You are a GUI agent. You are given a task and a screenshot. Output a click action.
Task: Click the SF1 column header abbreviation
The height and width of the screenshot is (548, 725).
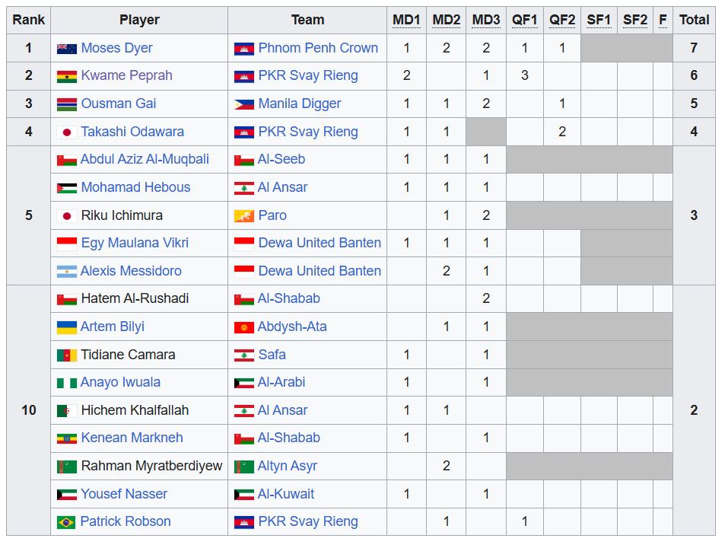(x=599, y=20)
